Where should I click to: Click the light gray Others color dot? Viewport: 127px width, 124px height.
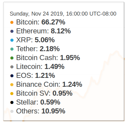click(x=12, y=111)
